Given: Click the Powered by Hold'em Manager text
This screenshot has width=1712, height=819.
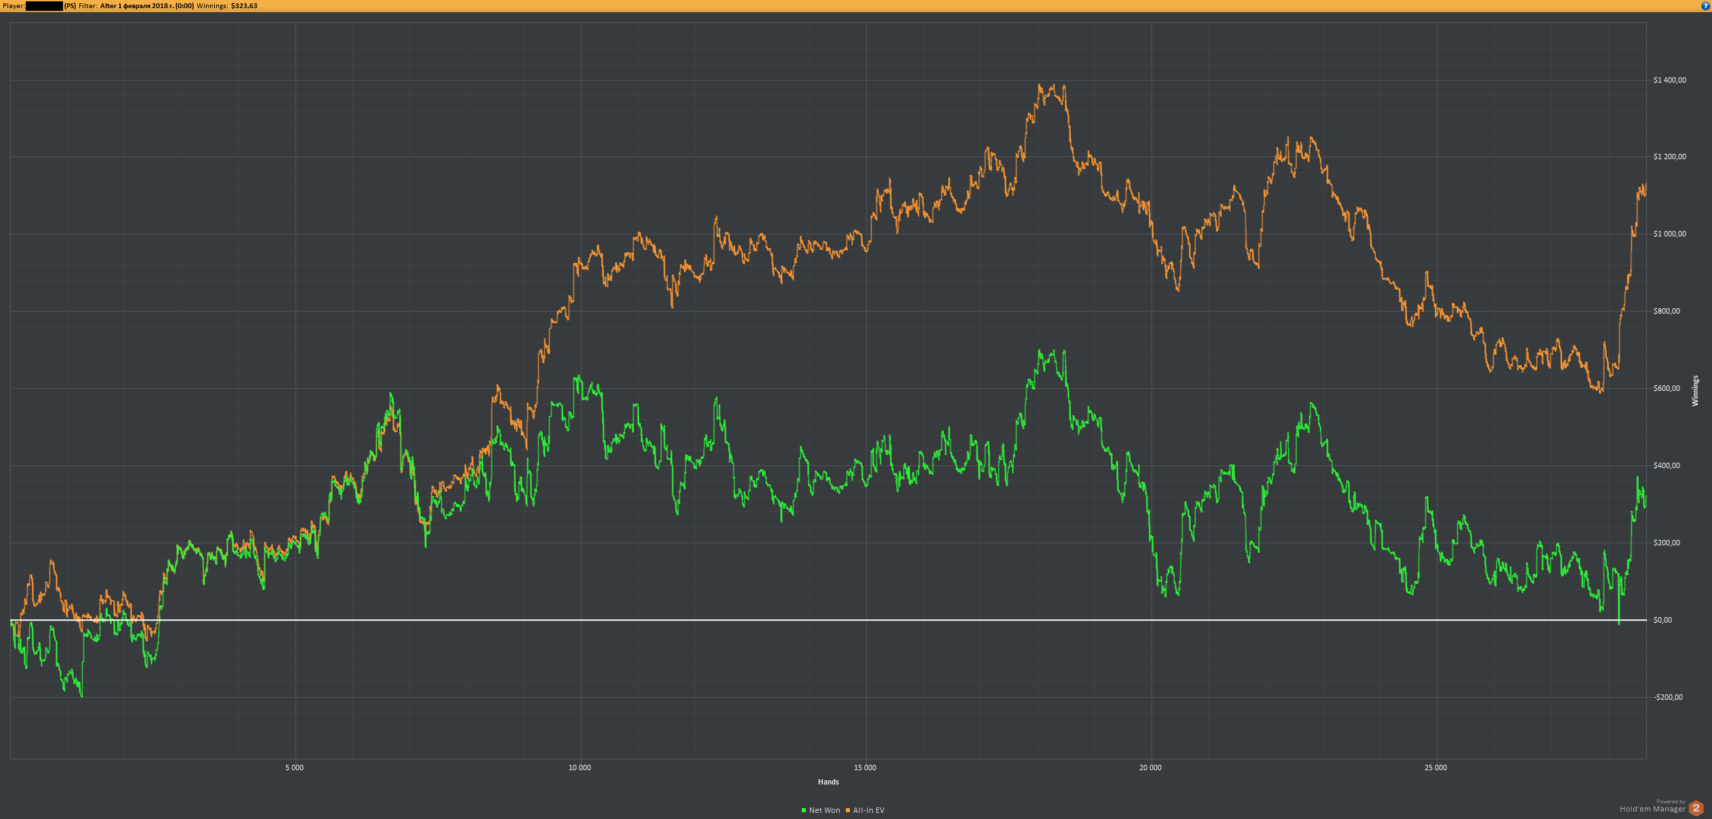Looking at the screenshot, I should pos(1652,806).
